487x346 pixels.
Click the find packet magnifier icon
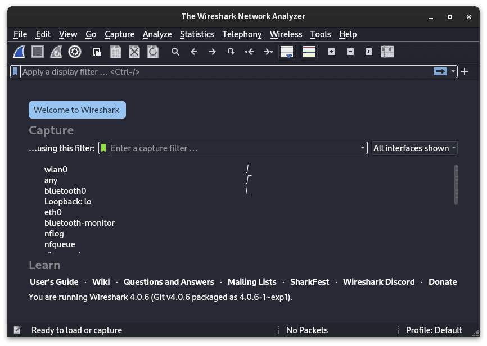click(x=175, y=52)
